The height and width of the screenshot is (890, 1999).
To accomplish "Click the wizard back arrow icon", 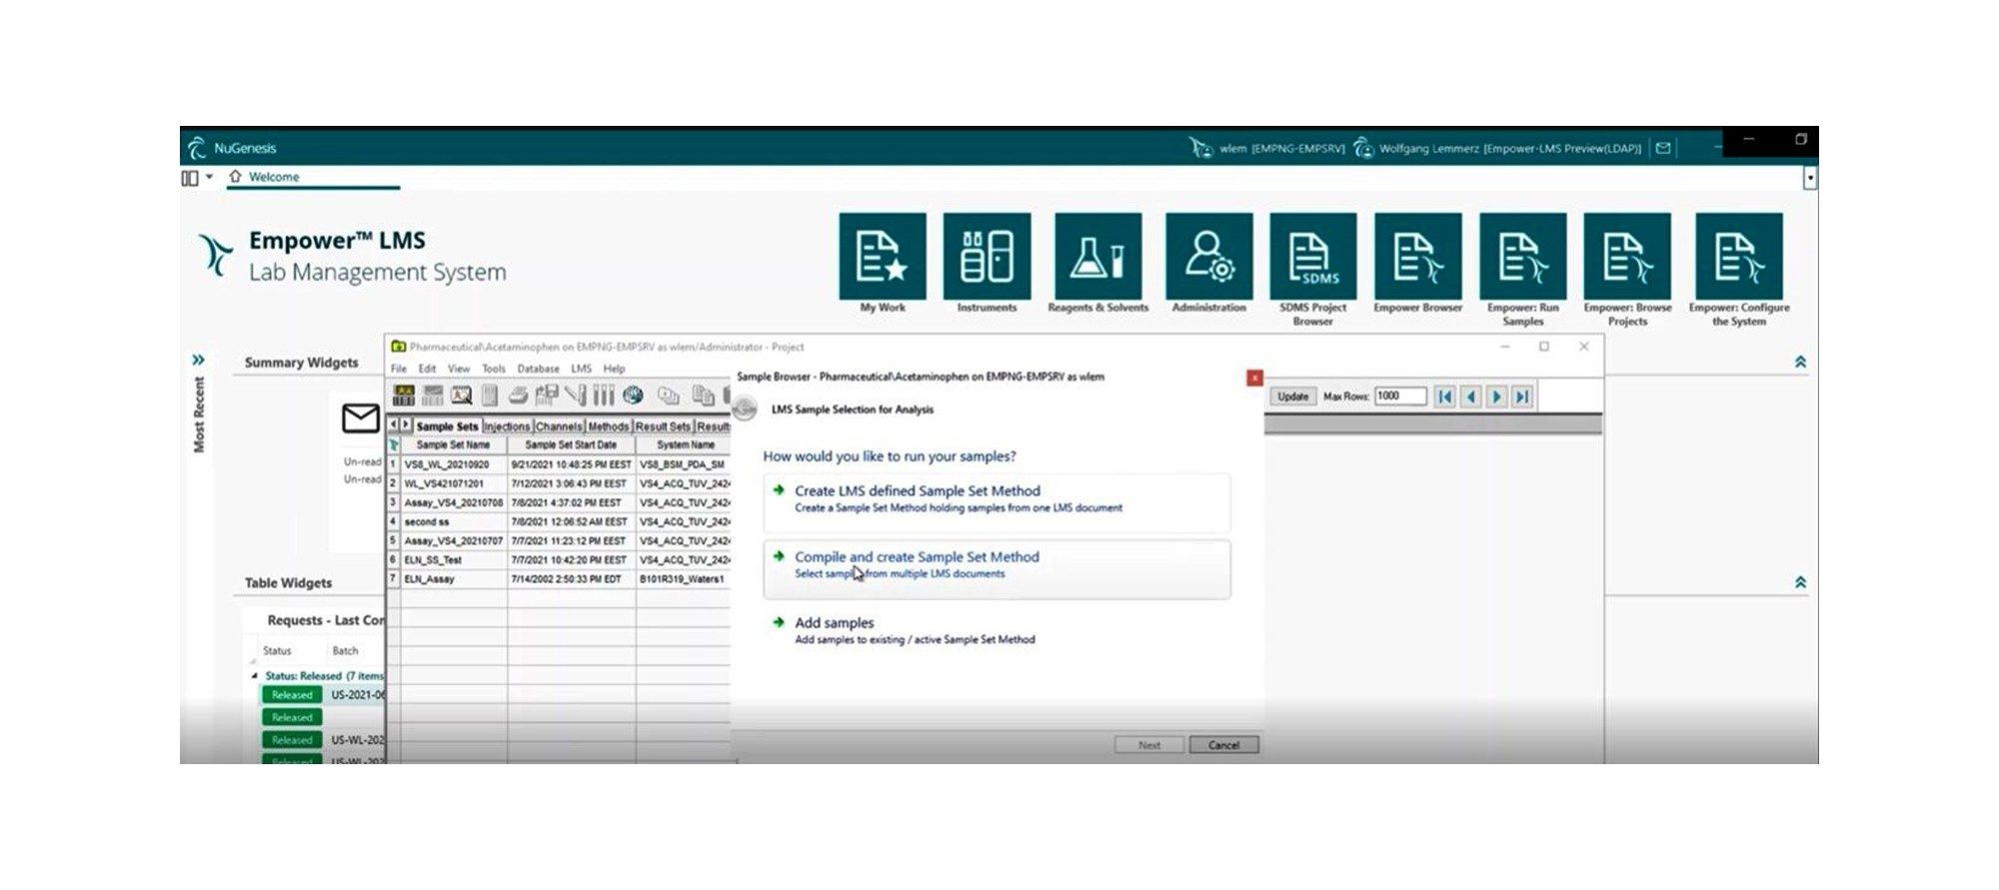I will pyautogui.click(x=745, y=409).
